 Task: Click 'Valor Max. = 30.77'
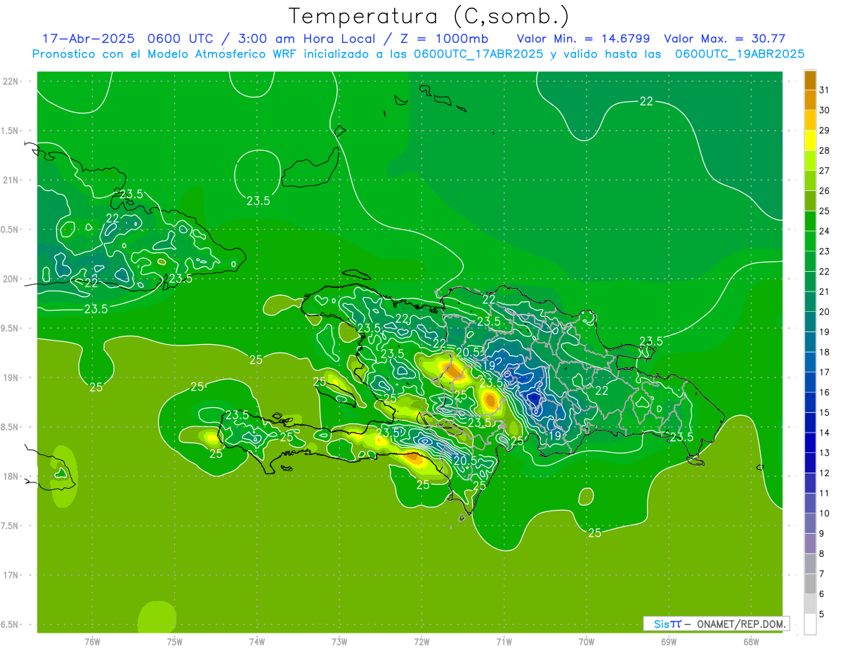point(724,39)
